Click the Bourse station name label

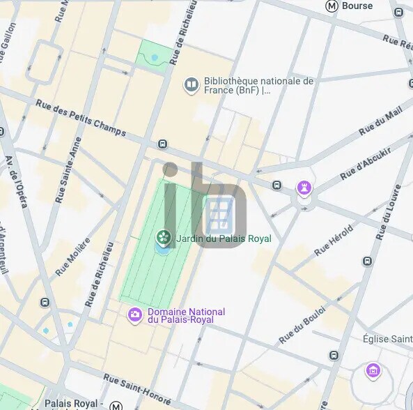357,6
